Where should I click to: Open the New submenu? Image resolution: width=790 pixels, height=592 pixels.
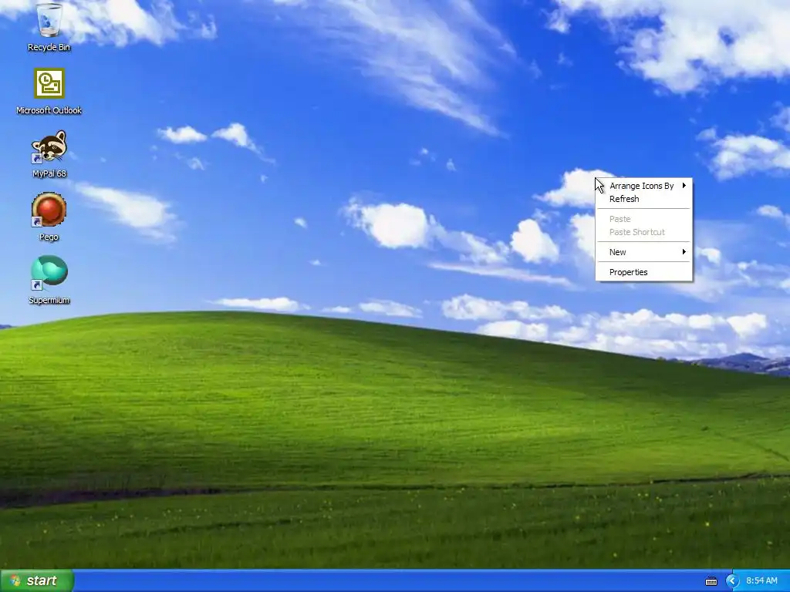pyautogui.click(x=644, y=252)
